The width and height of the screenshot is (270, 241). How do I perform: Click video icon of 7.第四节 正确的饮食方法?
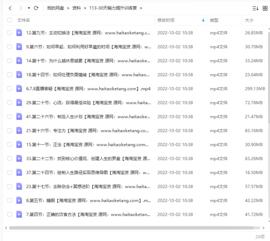click(19, 214)
